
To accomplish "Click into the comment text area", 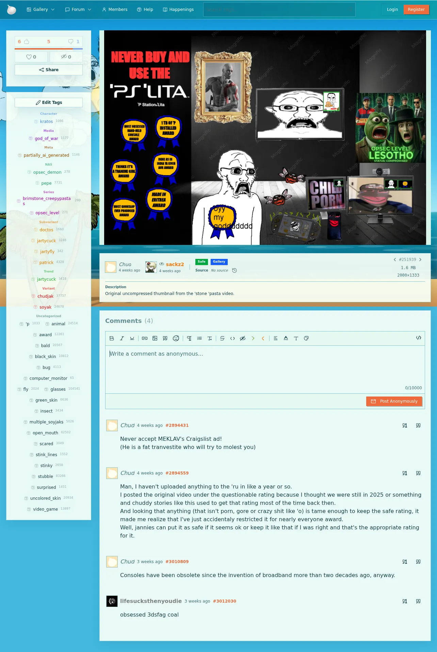I will point(265,370).
